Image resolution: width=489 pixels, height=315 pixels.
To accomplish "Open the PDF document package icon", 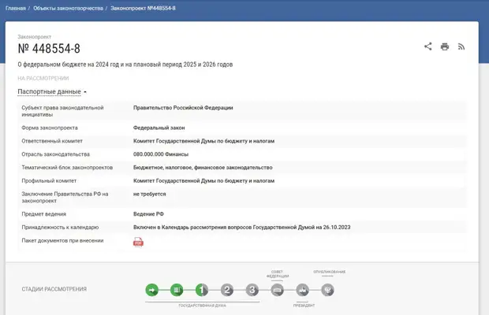I will click(138, 243).
